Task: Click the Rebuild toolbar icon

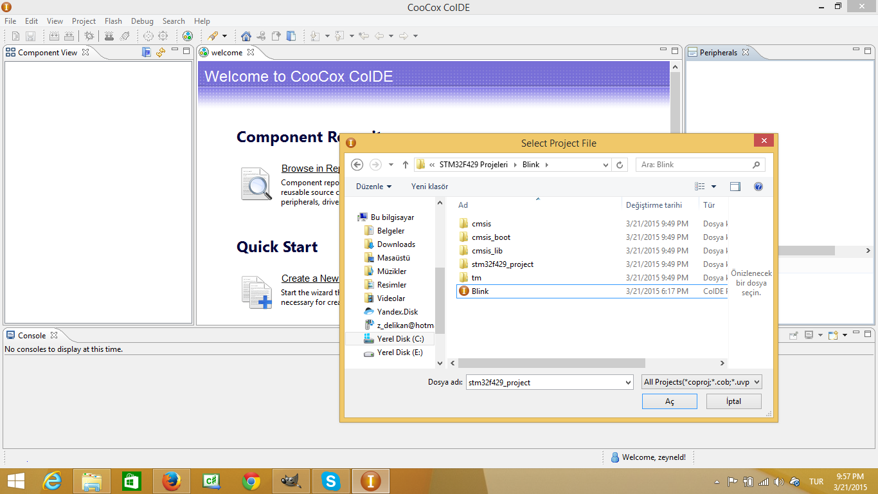Action: tap(68, 36)
